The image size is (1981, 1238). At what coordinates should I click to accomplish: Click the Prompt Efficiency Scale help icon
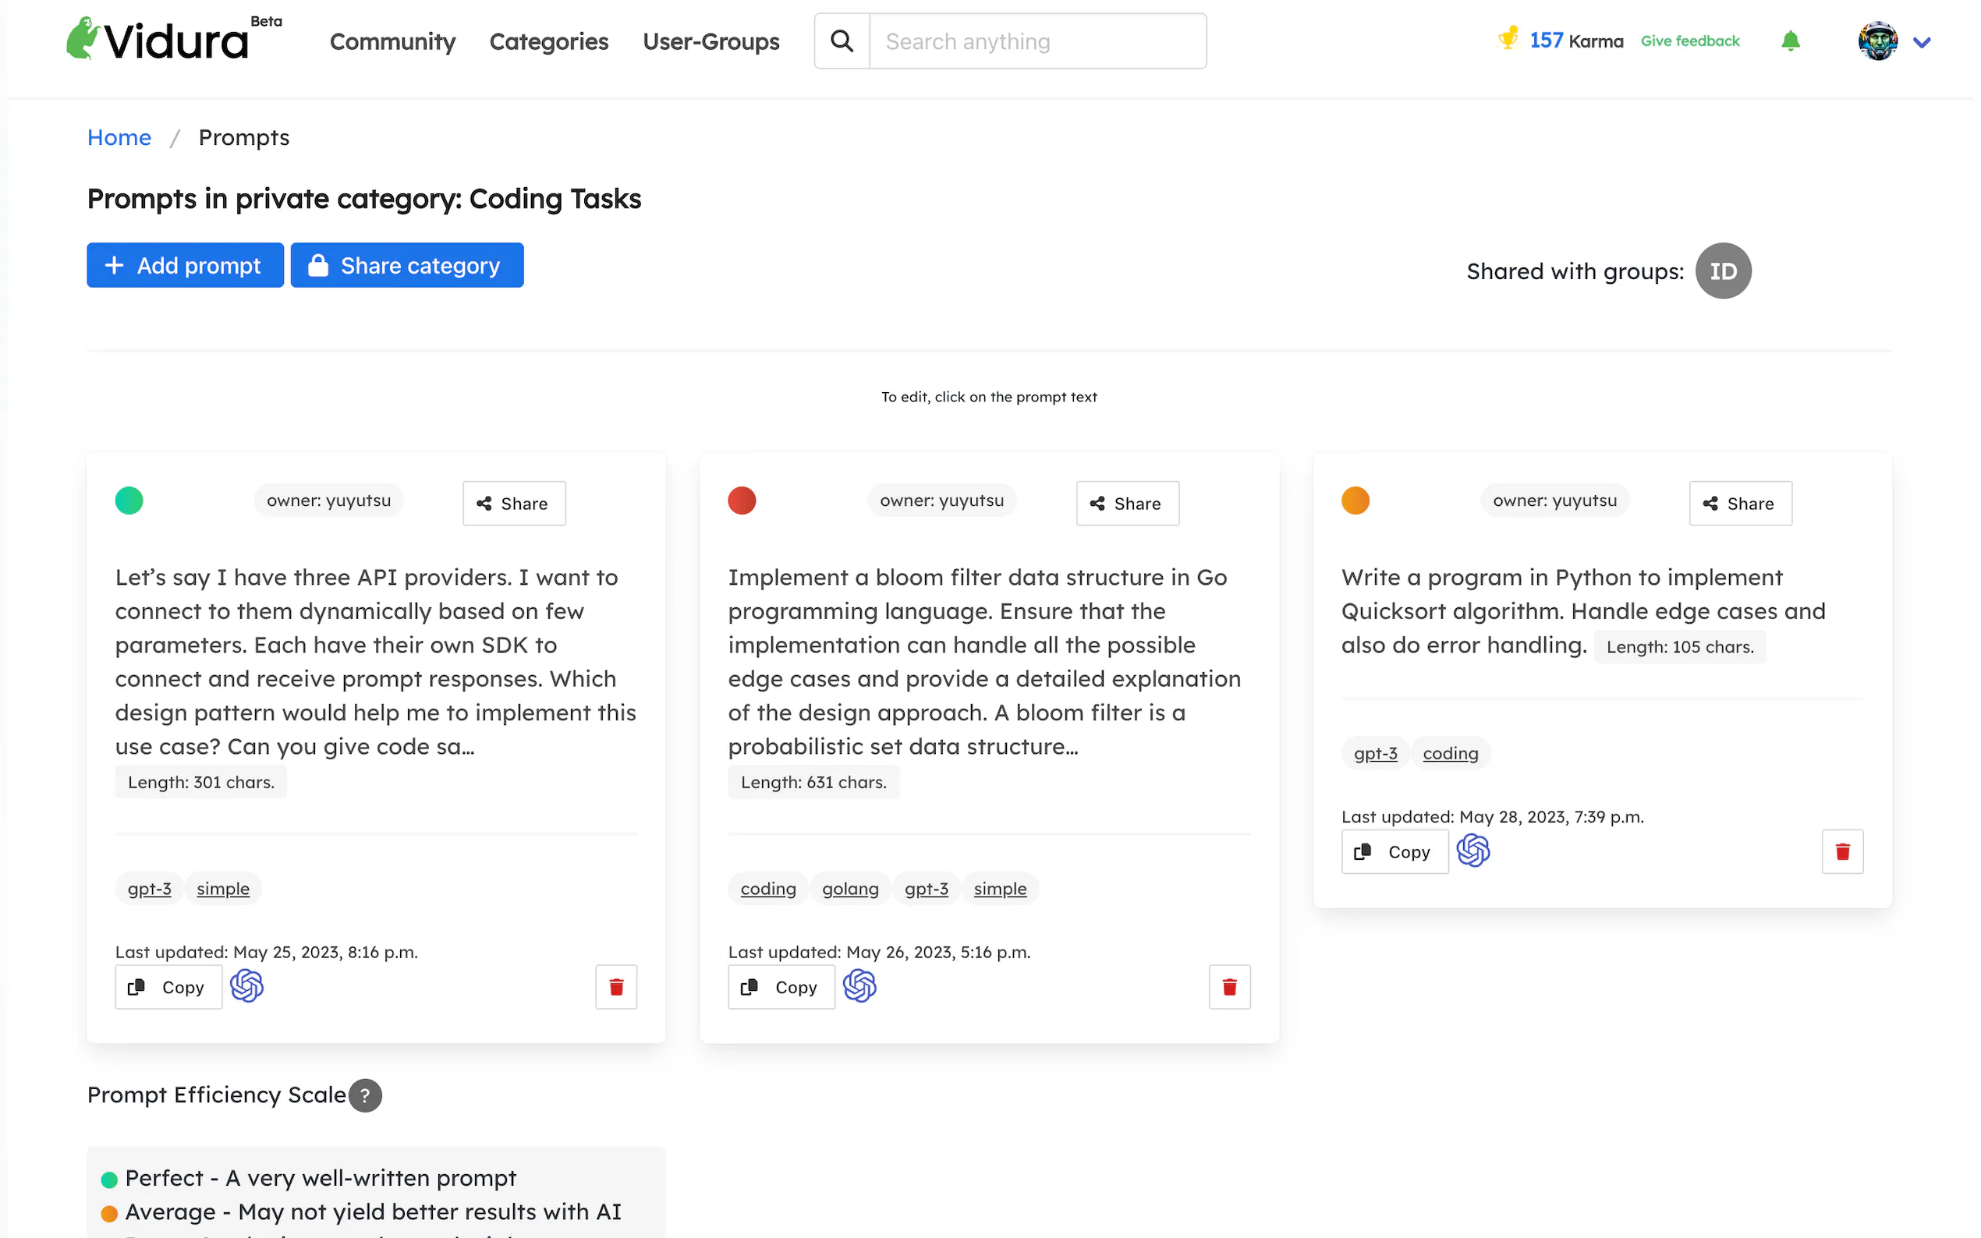coord(365,1095)
